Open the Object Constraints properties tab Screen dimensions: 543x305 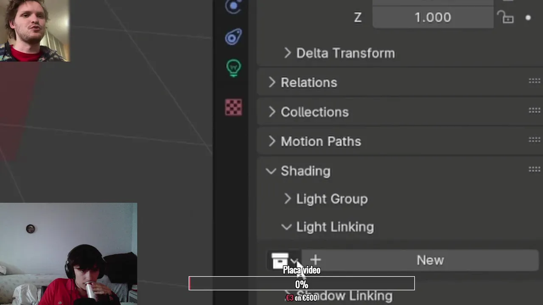tap(233, 37)
